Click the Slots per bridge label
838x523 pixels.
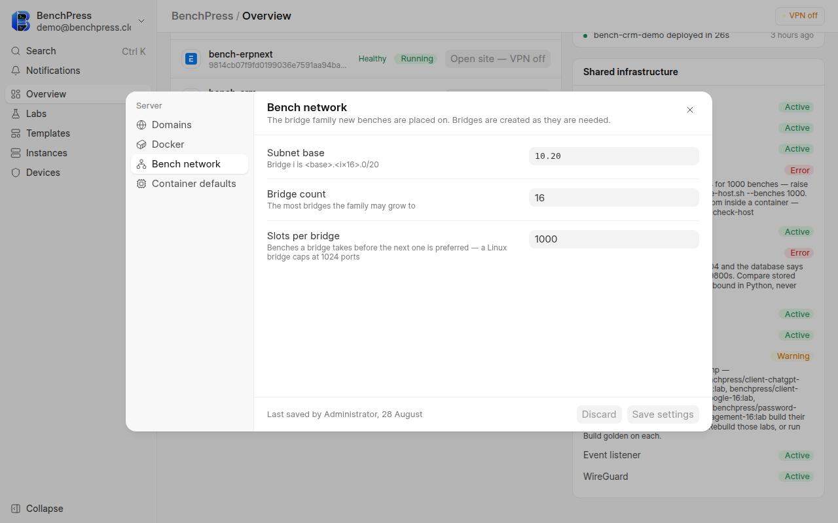click(x=303, y=236)
